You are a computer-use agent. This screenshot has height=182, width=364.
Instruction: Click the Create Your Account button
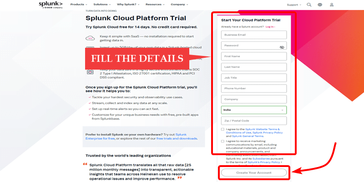coord(254,172)
